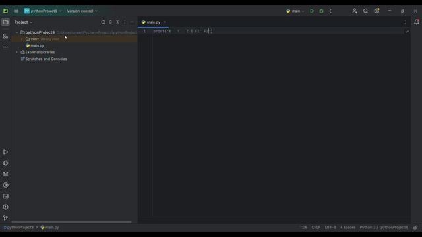Screen dimensions: 422x237
Task: Open Code With Me user icon
Action: click(x=355, y=11)
